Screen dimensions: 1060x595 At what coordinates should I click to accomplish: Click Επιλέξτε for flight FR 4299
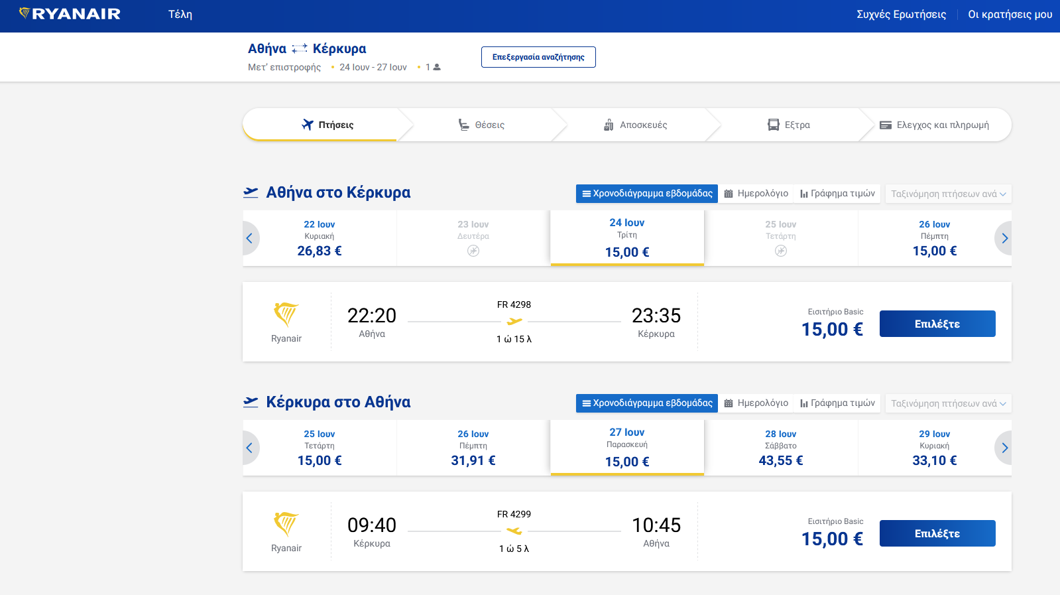[x=937, y=533]
